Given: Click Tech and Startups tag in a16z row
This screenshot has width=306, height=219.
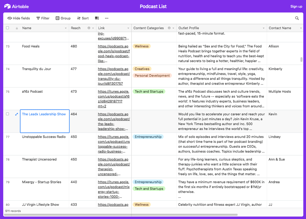Looking at the screenshot, I should [x=149, y=91].
